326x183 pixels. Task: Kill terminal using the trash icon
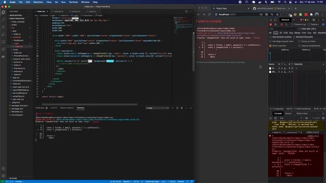click(x=182, y=108)
